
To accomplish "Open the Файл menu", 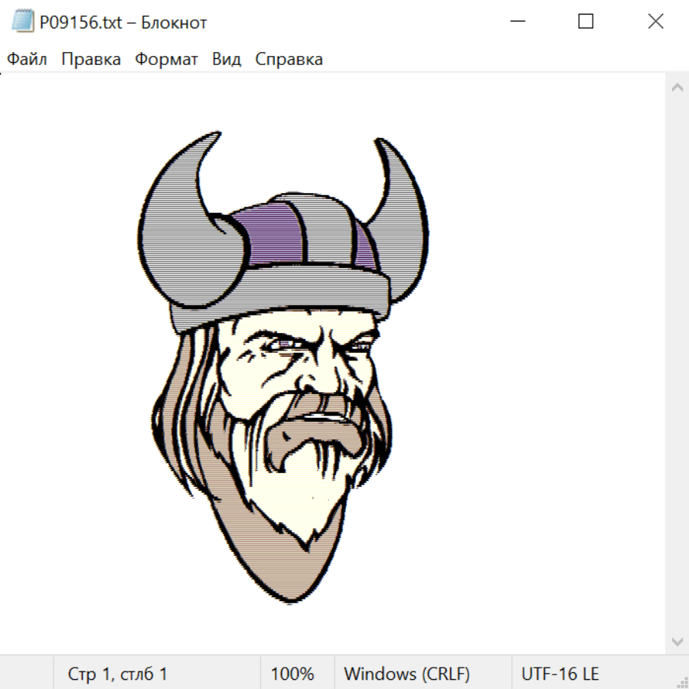I will point(27,60).
